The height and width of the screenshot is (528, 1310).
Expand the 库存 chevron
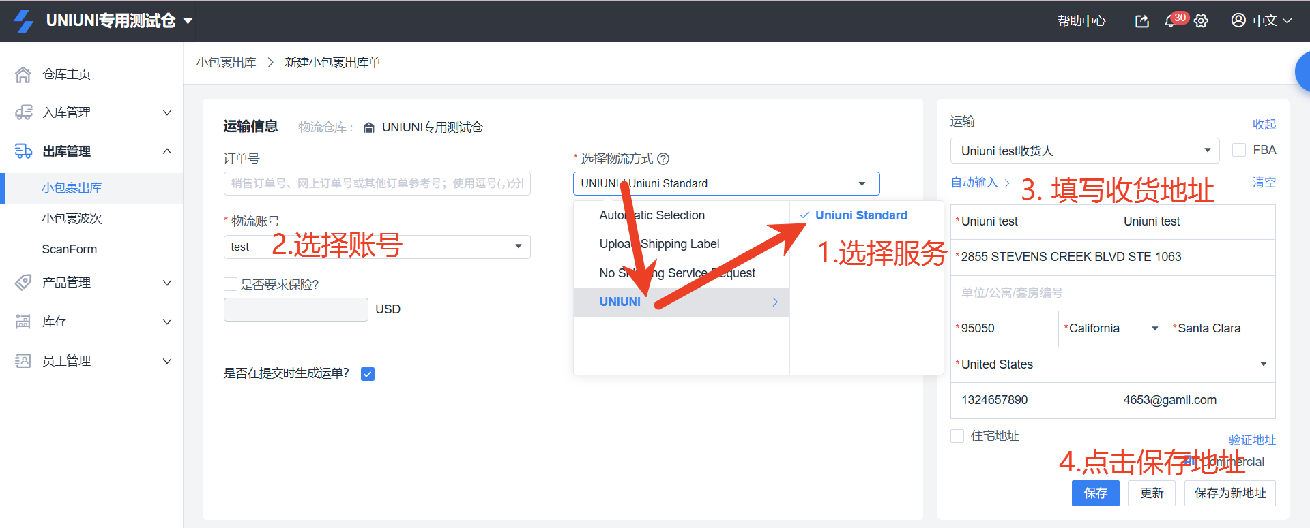click(x=167, y=322)
